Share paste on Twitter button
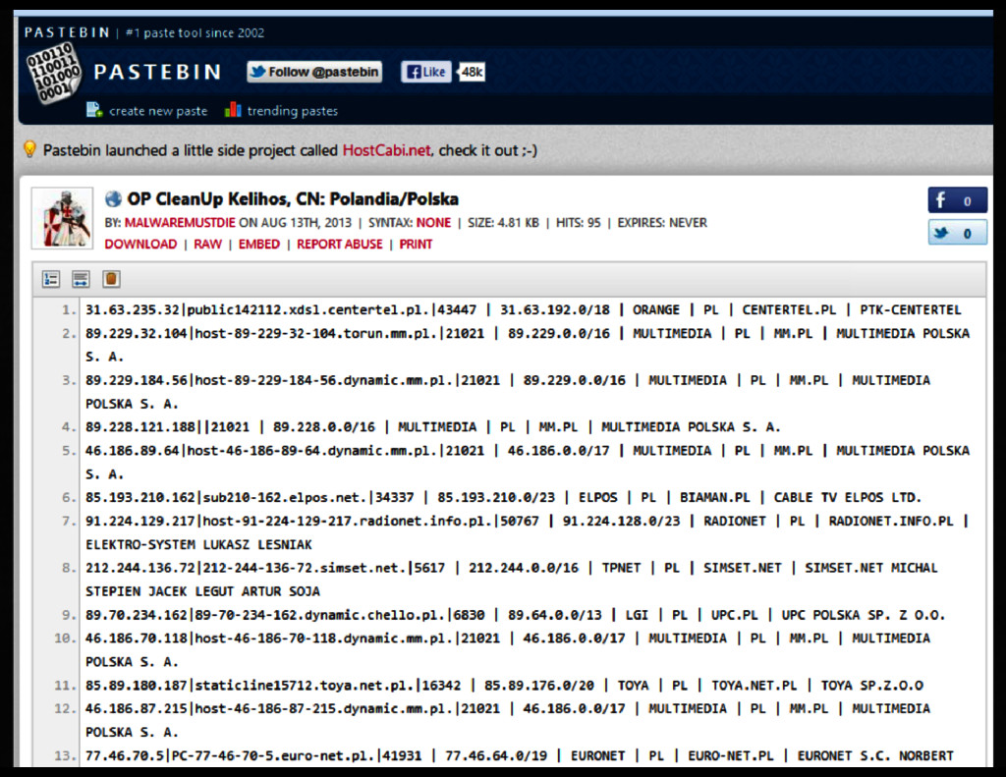Image resolution: width=1006 pixels, height=777 pixels. point(957,232)
